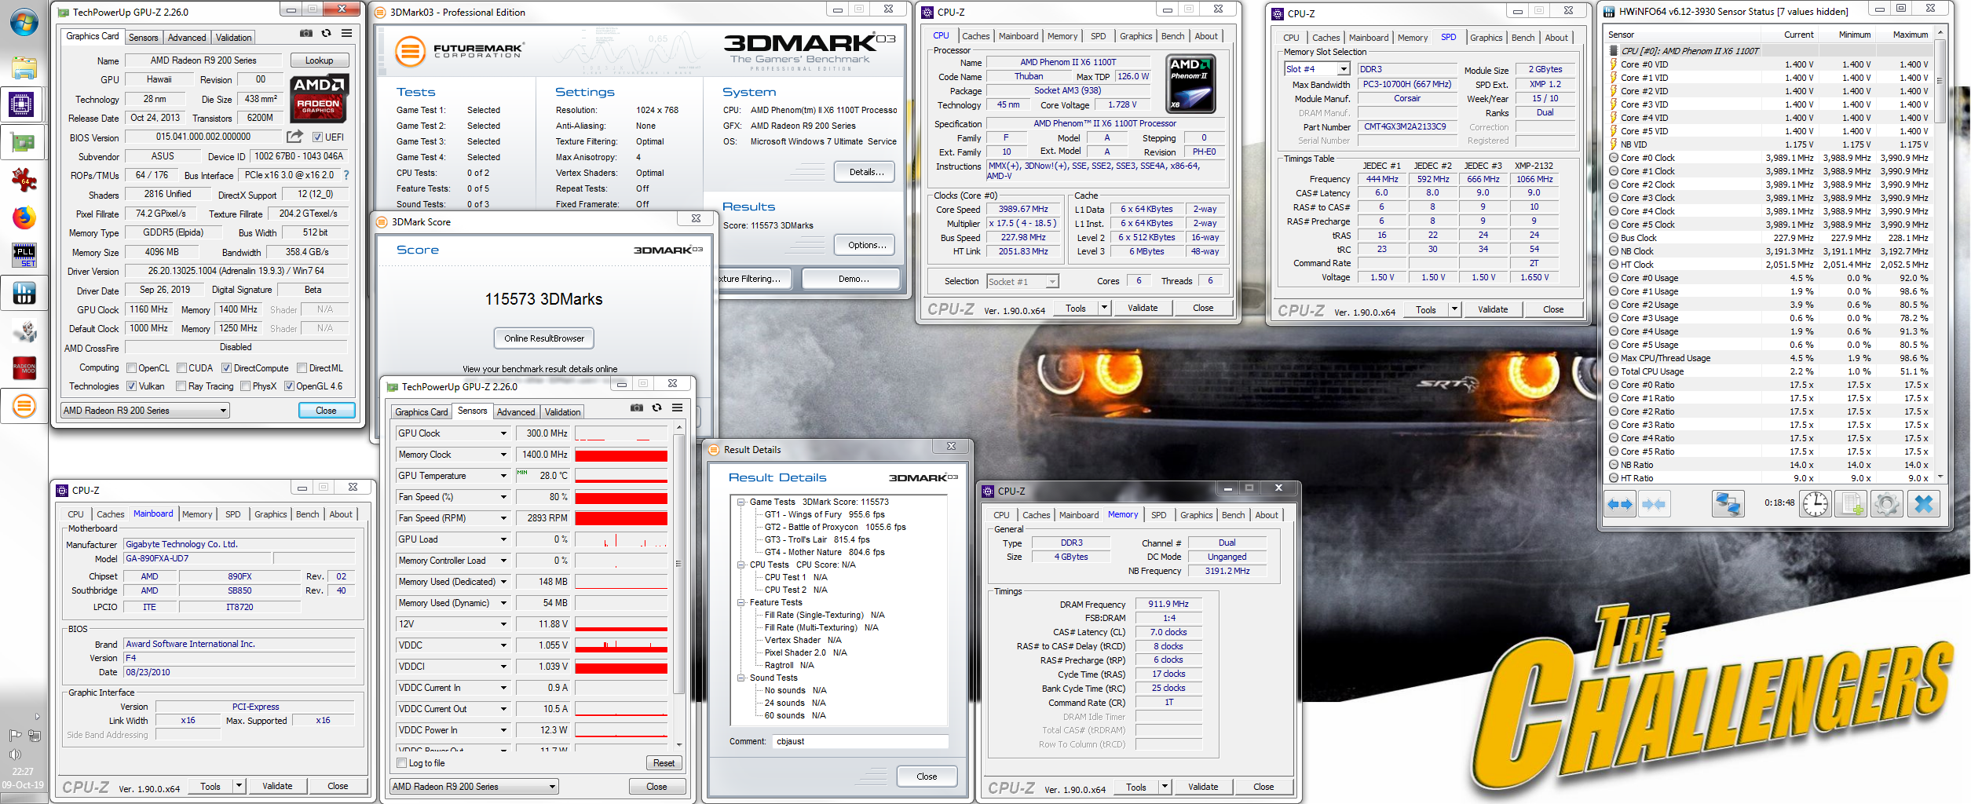Click the Lookup button in GPU-Z
Screen dimensions: 1971x804
click(319, 60)
